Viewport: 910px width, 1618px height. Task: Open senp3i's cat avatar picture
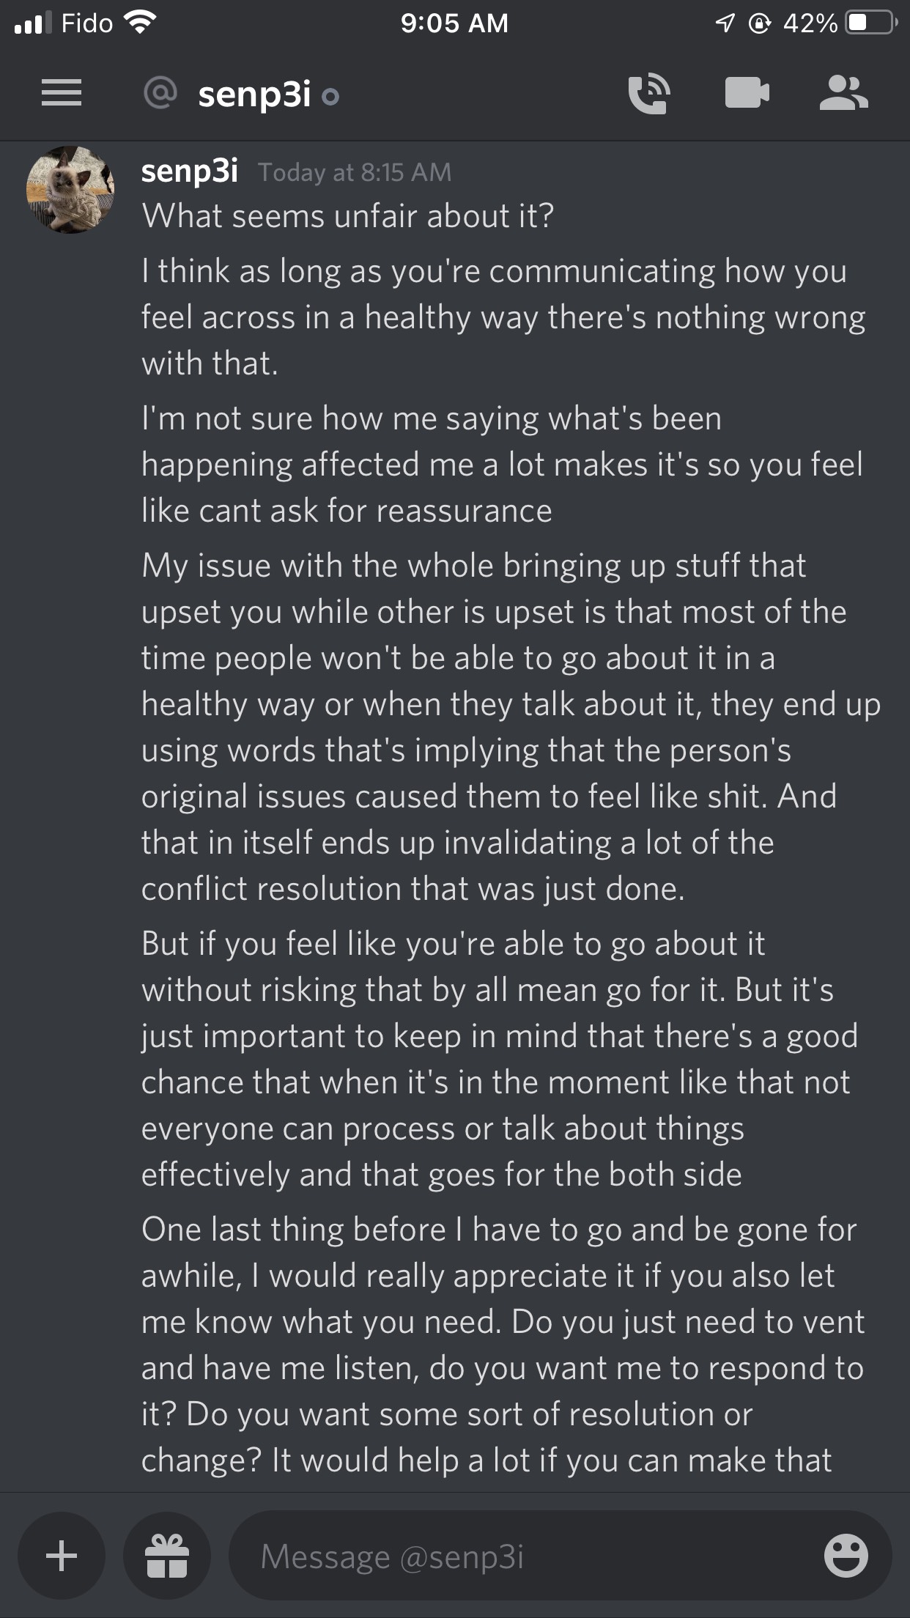70,190
